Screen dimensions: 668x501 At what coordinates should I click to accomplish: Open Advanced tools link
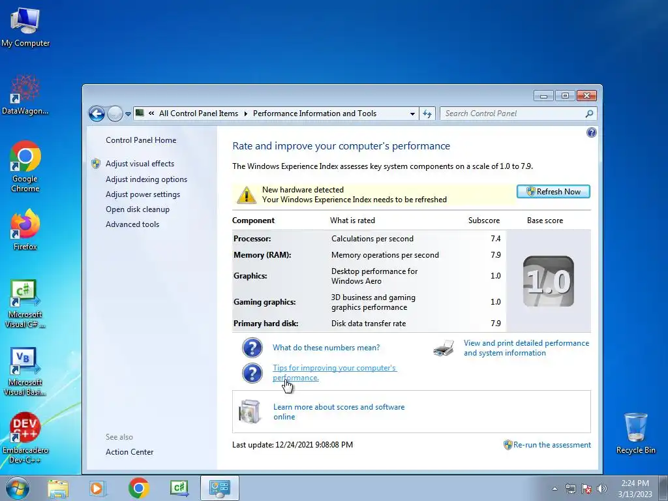[132, 224]
